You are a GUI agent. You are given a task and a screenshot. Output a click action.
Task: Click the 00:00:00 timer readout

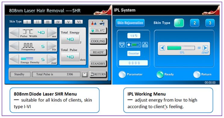[x=210, y=83]
